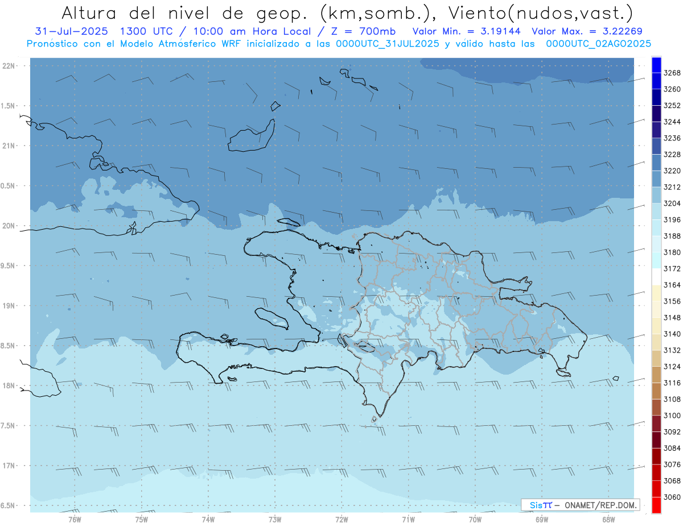The image size is (683, 527).
Task: Click 'Valor Min. = 3.19144' text
Action: [x=468, y=31]
